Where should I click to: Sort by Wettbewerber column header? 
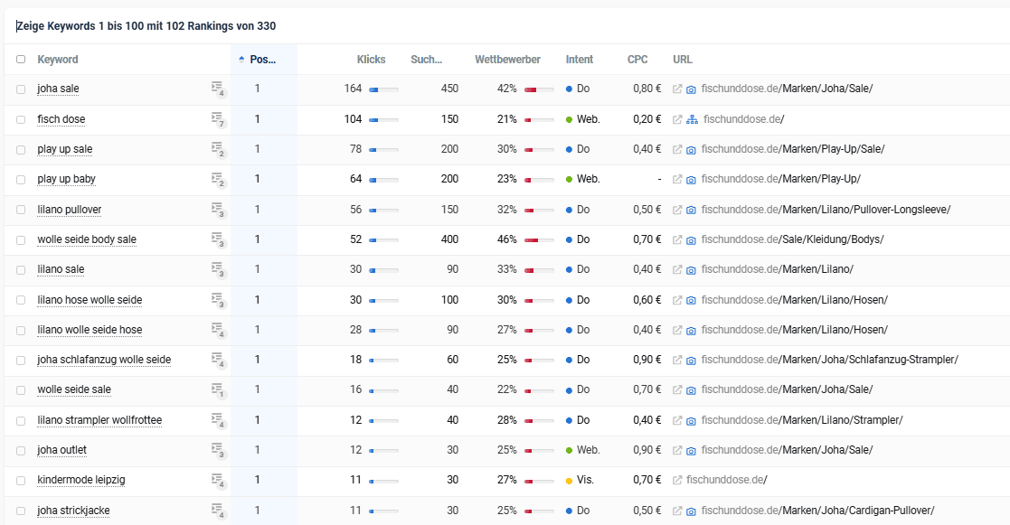tap(507, 60)
